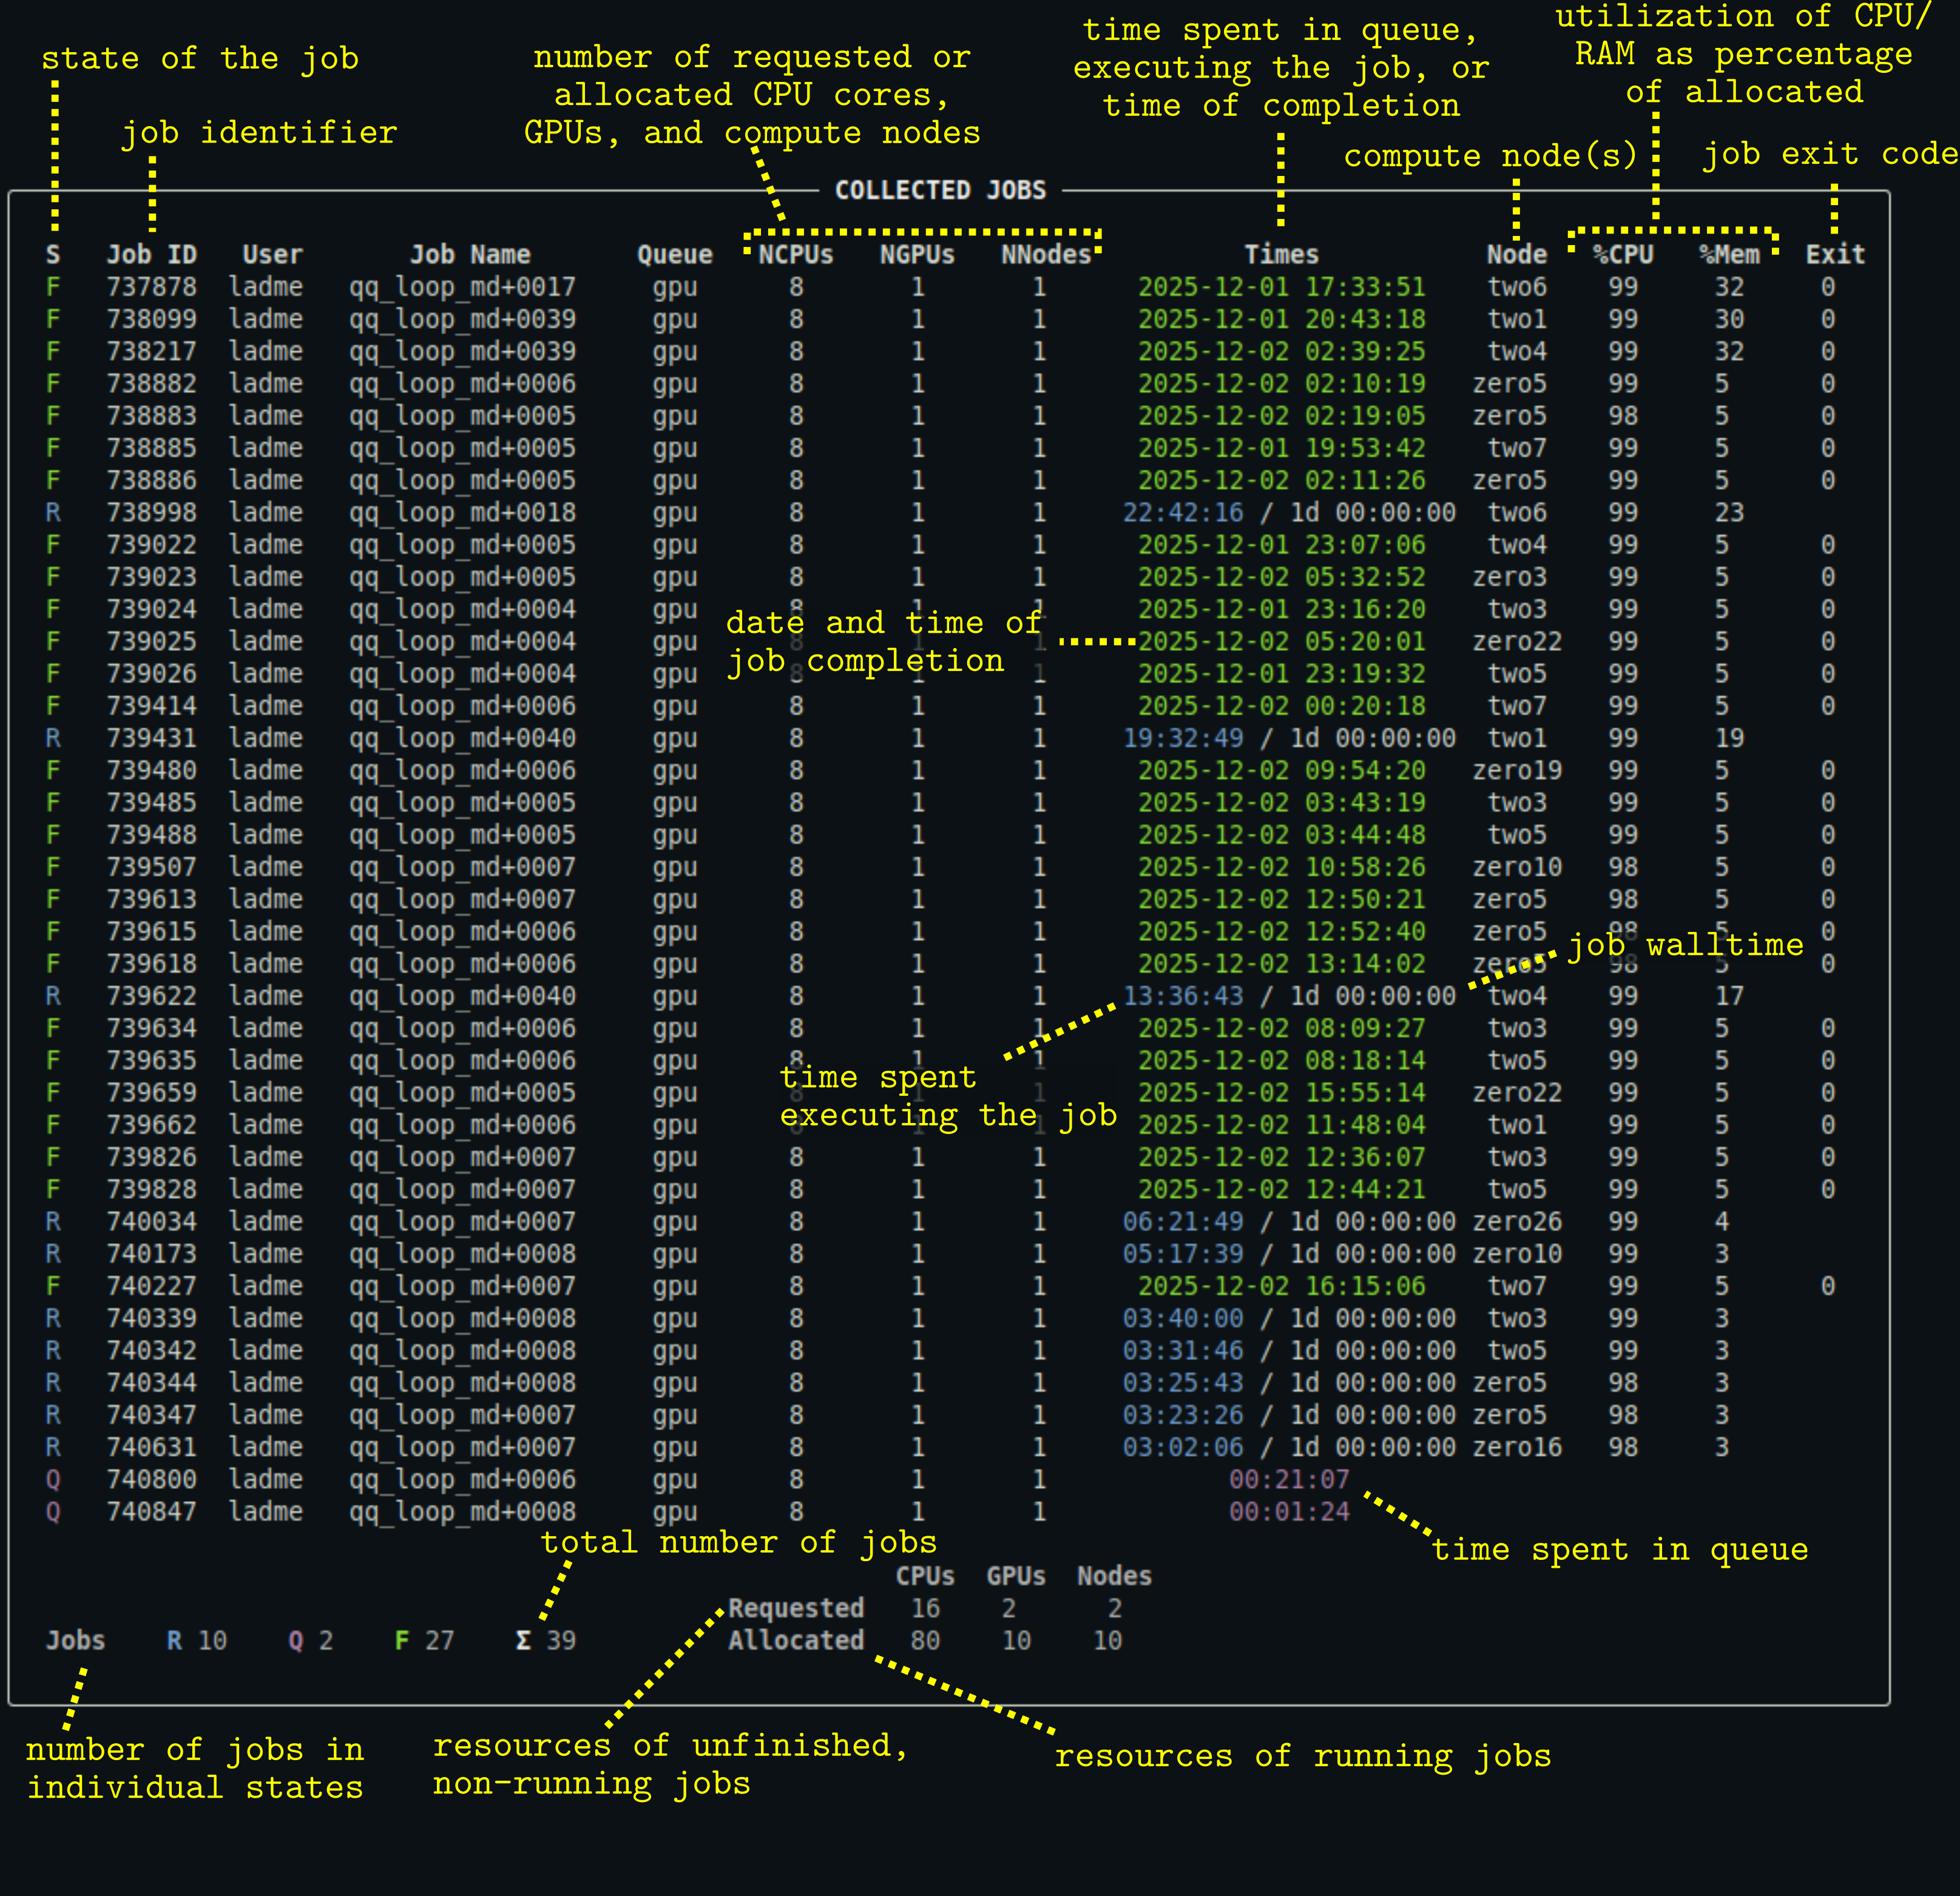
Task: Click the "Times" column header
Action: pos(1281,254)
